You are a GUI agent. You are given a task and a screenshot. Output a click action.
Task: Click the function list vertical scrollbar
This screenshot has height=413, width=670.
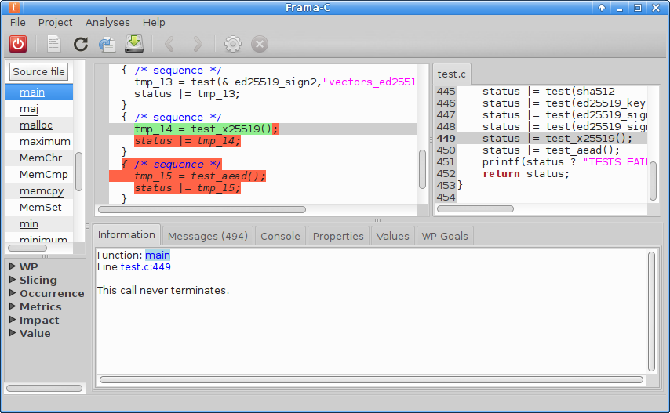coord(78,172)
